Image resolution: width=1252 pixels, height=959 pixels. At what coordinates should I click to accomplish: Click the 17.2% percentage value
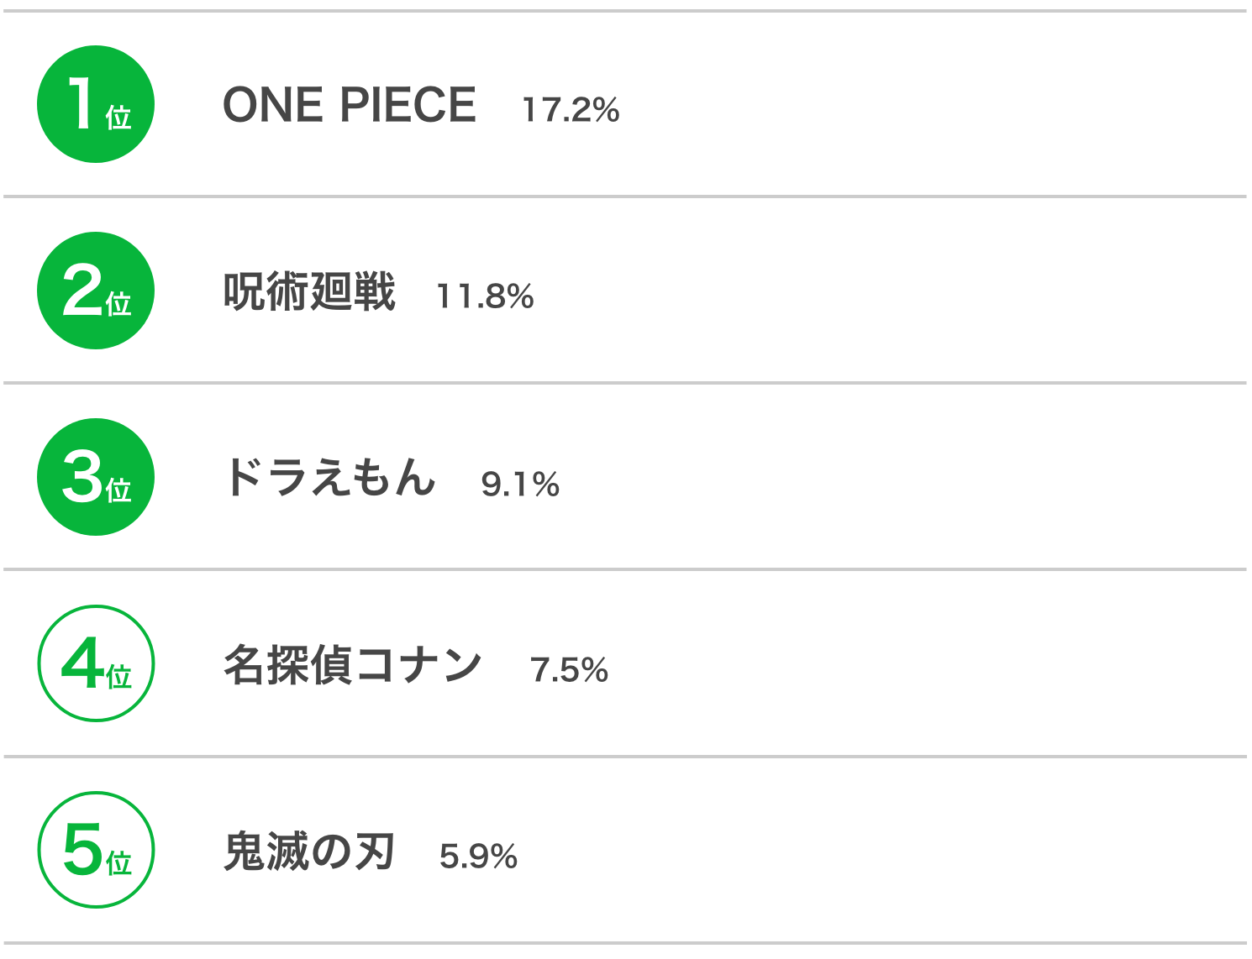point(571,110)
